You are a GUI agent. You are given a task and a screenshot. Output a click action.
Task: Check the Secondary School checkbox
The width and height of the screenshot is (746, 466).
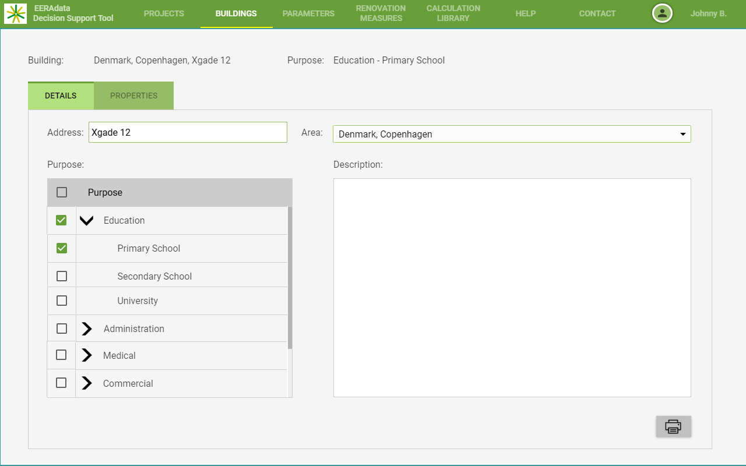(x=62, y=276)
